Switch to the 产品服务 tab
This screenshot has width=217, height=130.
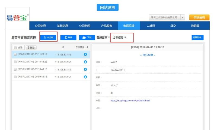107,26
